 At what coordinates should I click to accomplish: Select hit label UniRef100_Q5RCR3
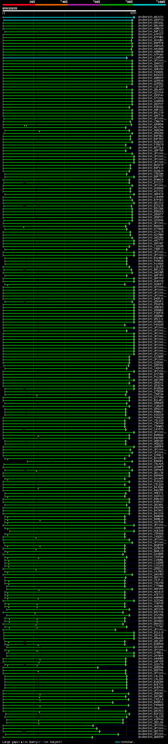point(151,307)
